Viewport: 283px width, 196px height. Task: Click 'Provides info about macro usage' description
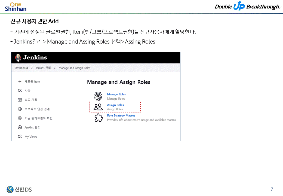141,120
